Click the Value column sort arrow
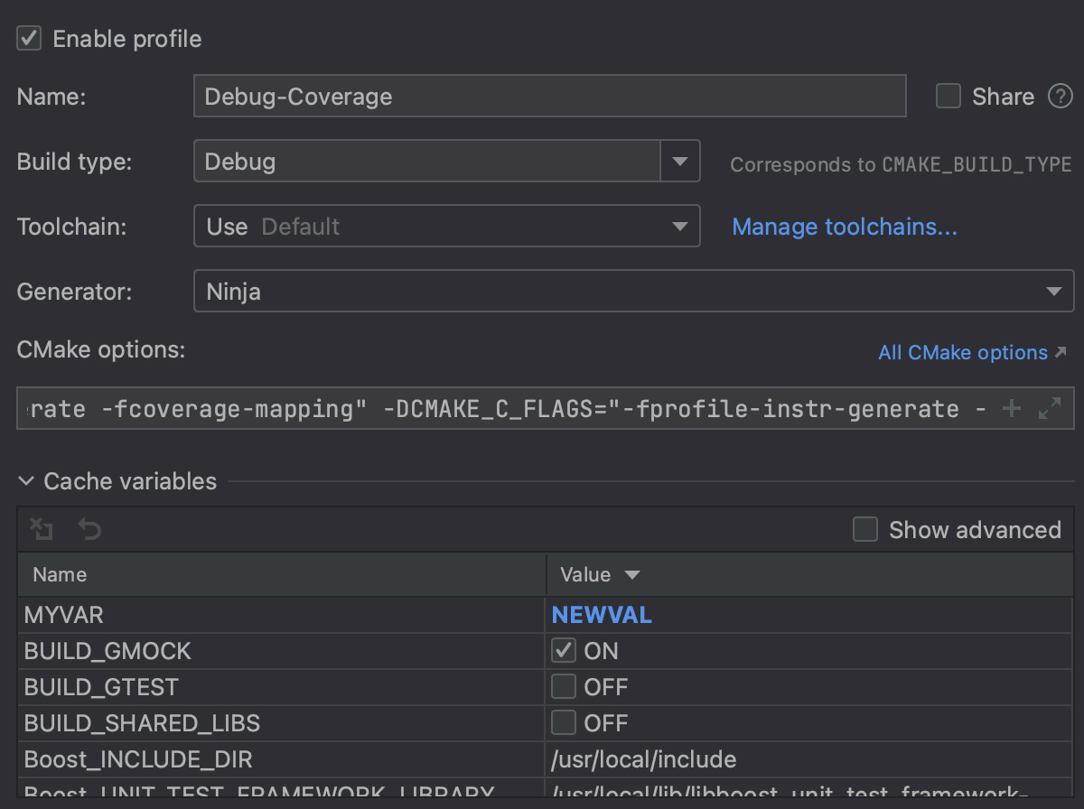 [x=631, y=575]
